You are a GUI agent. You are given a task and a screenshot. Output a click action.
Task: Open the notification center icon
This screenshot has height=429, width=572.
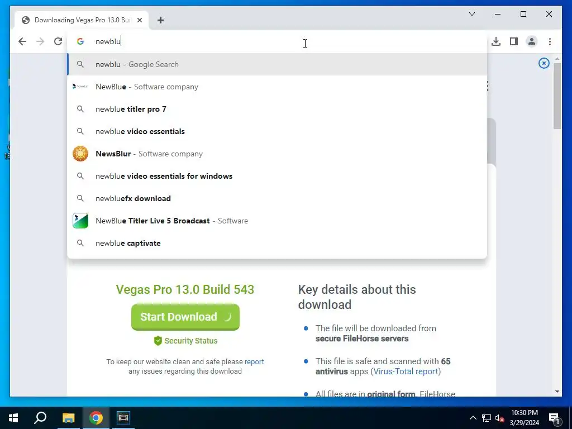tap(554, 418)
